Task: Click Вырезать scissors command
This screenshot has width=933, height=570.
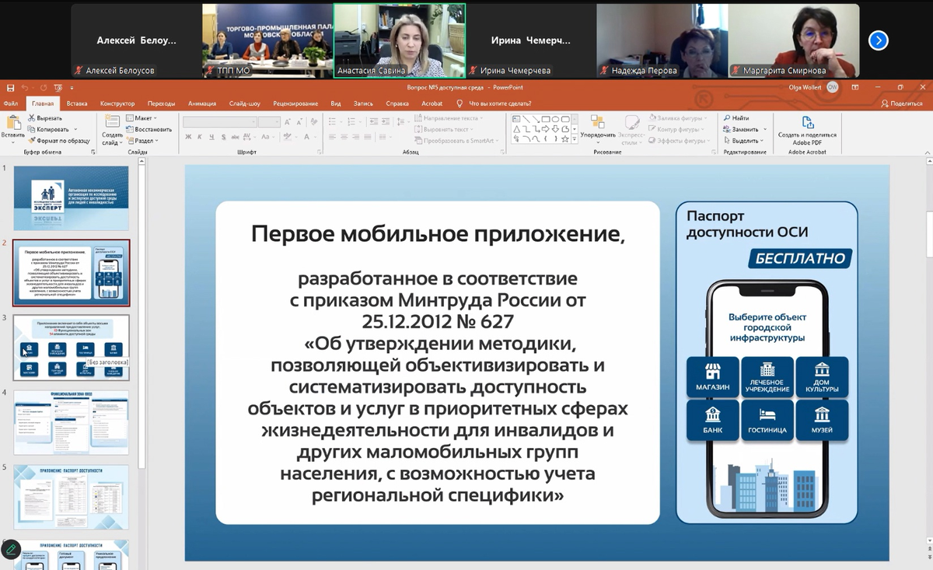Action: tap(45, 118)
